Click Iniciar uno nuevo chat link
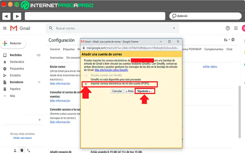The image size is (245, 153). click(22, 138)
